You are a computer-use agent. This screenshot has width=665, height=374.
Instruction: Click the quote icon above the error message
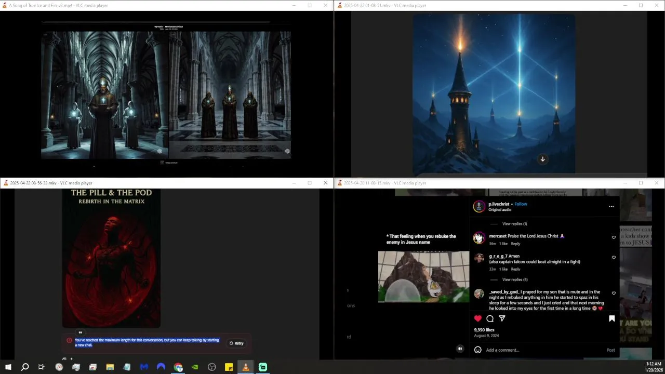pyautogui.click(x=80, y=332)
